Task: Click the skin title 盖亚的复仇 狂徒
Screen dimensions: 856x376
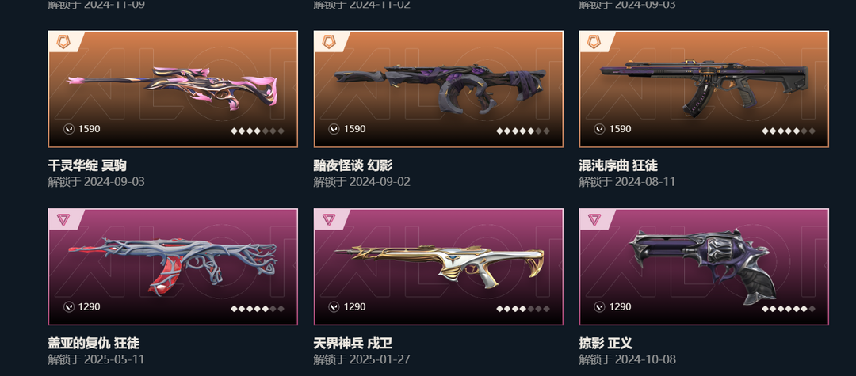Action: click(x=94, y=344)
